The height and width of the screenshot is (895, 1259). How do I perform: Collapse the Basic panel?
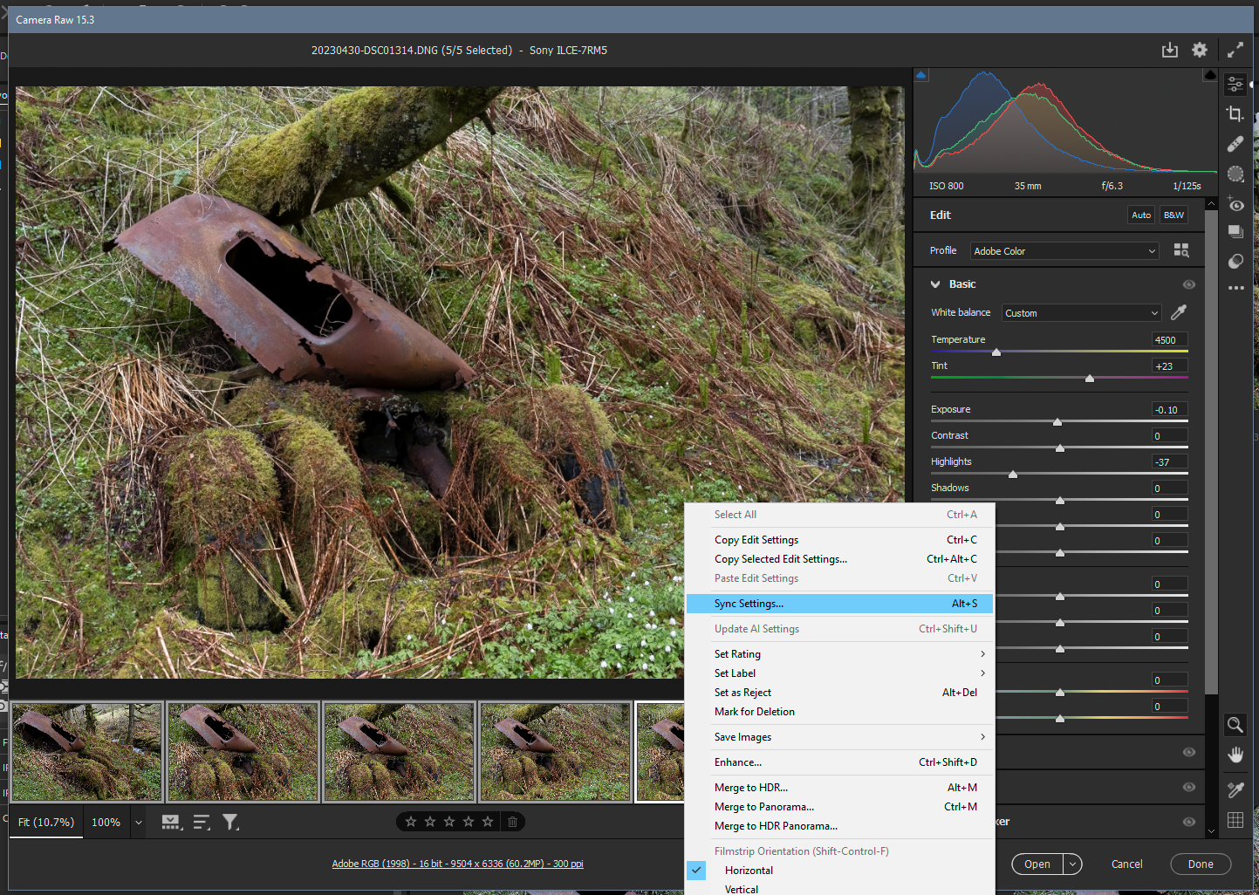point(935,284)
